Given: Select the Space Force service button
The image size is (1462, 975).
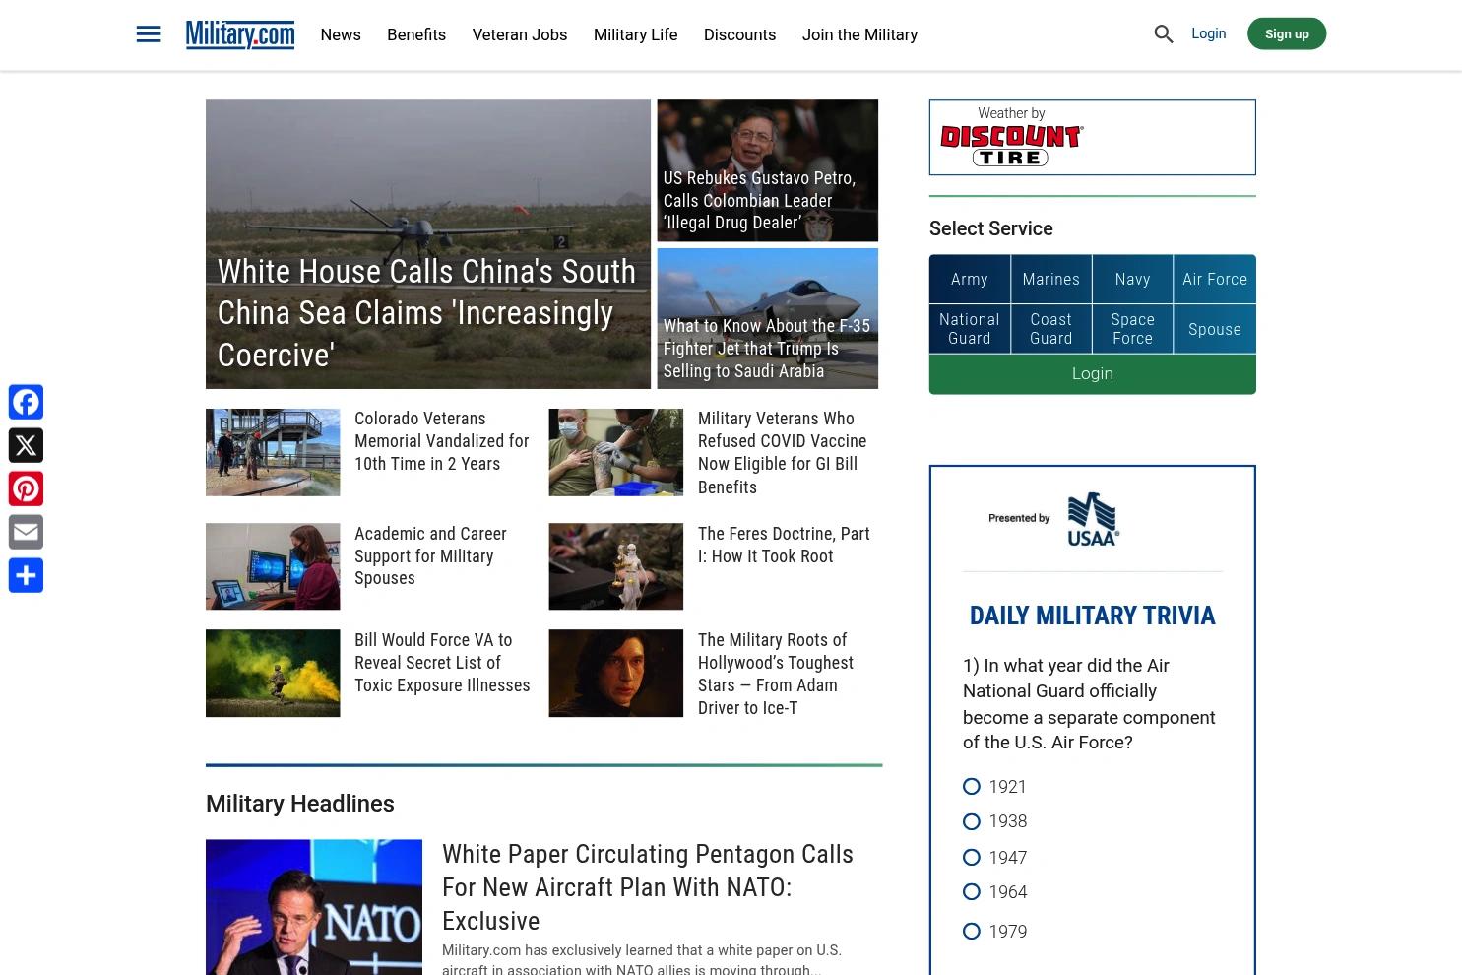Looking at the screenshot, I should click(x=1133, y=329).
